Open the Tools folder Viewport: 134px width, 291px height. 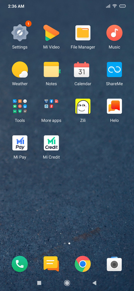pyautogui.click(x=20, y=106)
